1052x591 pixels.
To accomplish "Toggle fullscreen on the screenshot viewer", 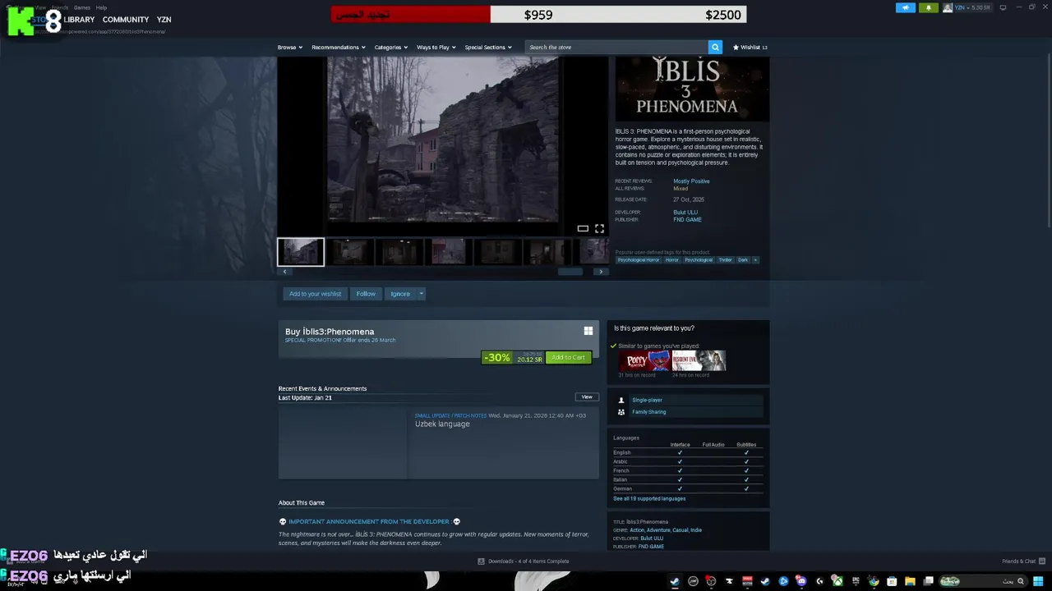I will [599, 228].
